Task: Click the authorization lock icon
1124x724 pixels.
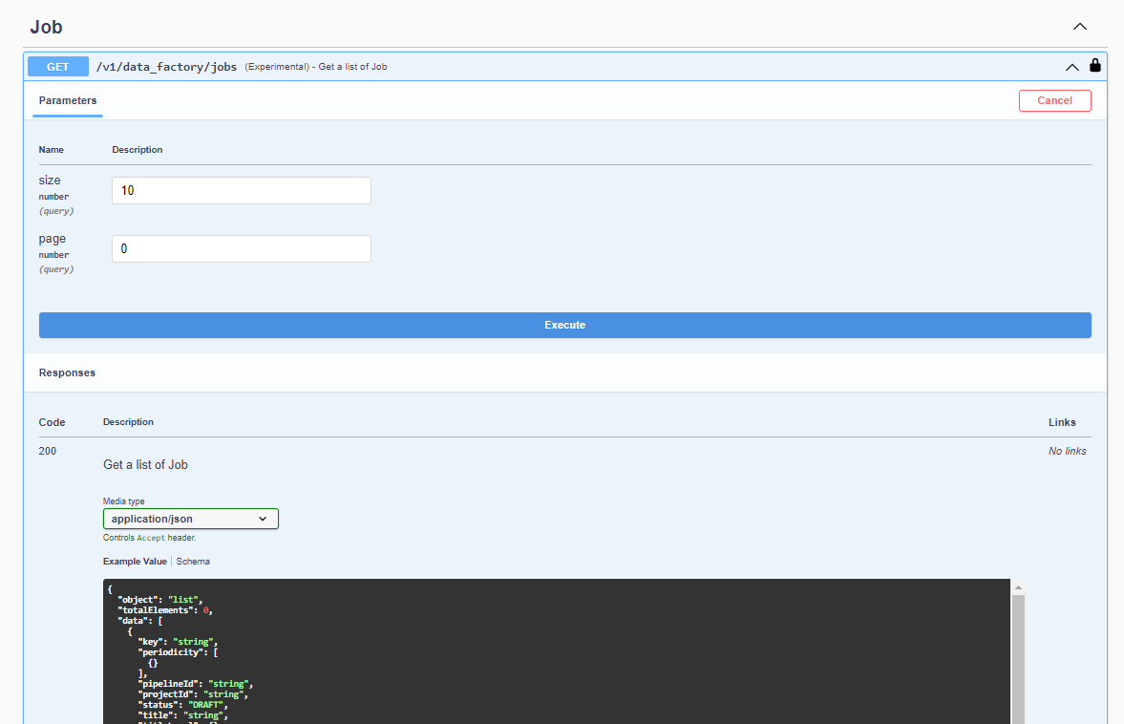Action: [x=1094, y=66]
